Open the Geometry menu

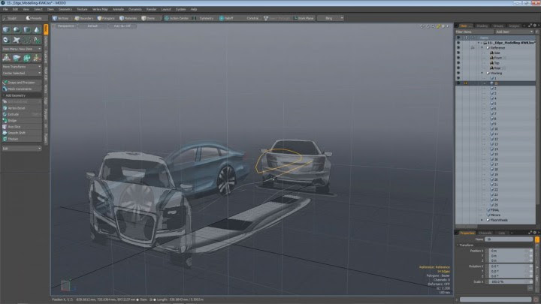point(65,9)
